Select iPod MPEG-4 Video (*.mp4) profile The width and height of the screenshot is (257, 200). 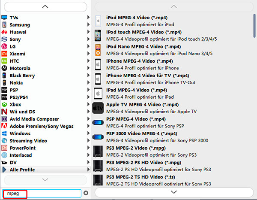173,21
